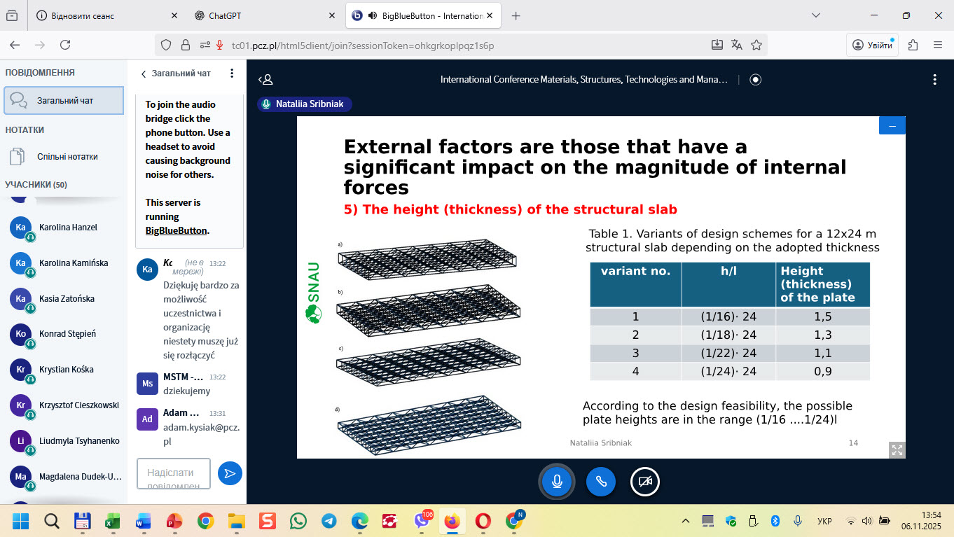Viewport: 954px width, 537px height.
Task: Click the chat message input field
Action: click(174, 473)
